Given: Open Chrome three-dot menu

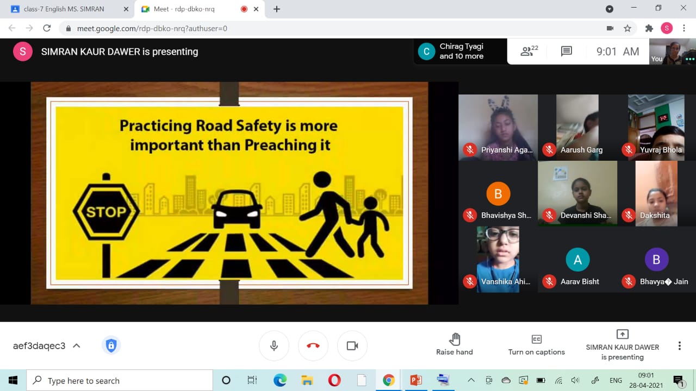Looking at the screenshot, I should (684, 28).
